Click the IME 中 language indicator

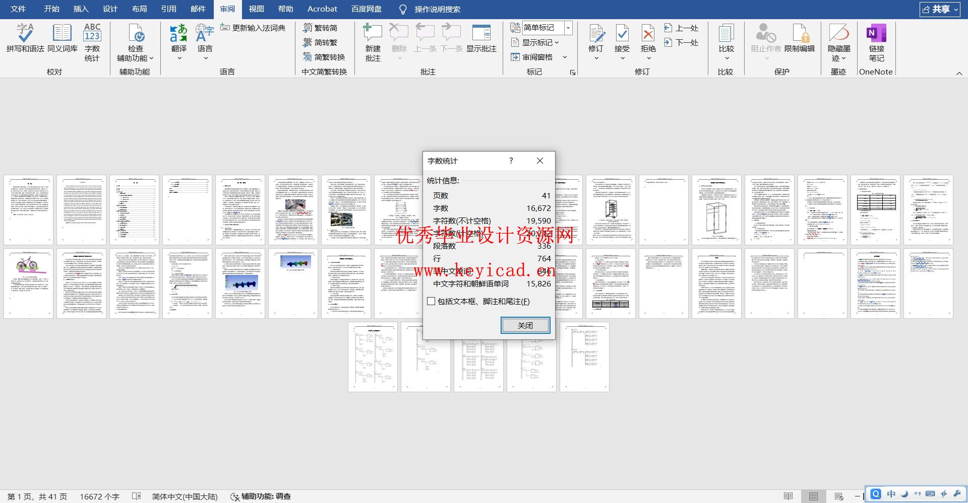[891, 494]
